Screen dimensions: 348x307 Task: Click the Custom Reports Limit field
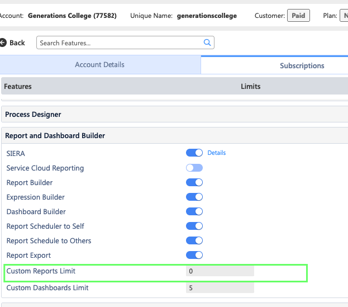[220, 271]
